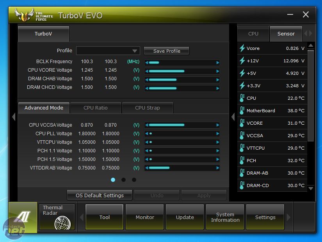Increase CPU VCORE Voltage with right arrow
Image resolution: width=322 pixels, height=242 pixels.
(218, 71)
